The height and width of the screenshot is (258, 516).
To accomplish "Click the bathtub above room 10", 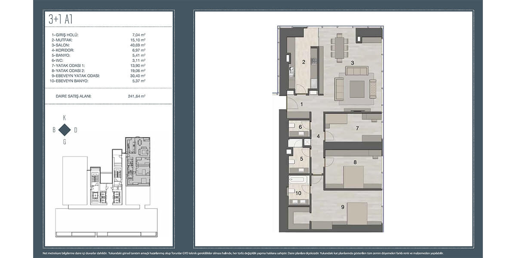I will point(298,181).
